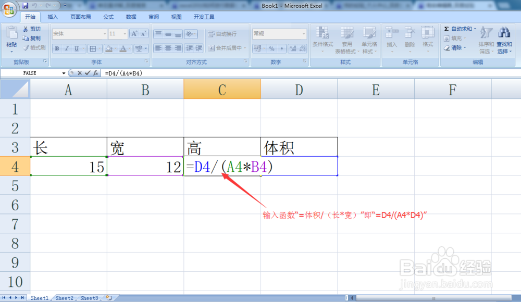Confirm formula entry with the checkmark
Image resolution: width=521 pixels, height=302 pixels.
tap(88, 73)
